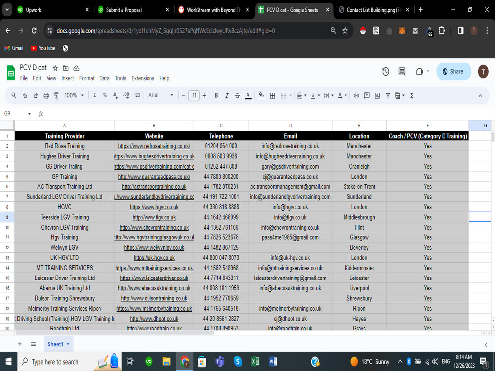Open the Arial font dropdown
The width and height of the screenshot is (495, 371).
point(161,95)
